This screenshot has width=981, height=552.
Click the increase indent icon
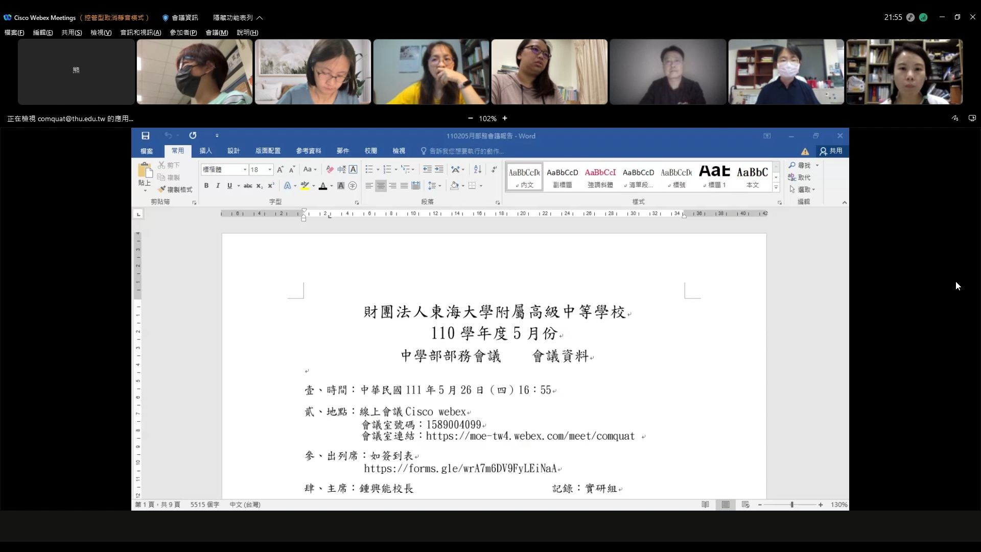pos(439,169)
